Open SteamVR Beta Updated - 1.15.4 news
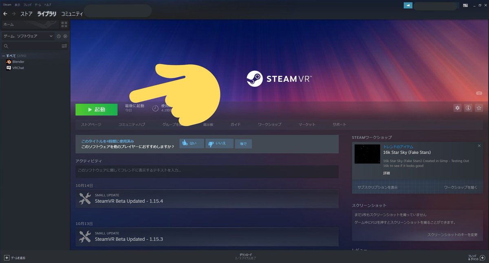 tap(129, 201)
